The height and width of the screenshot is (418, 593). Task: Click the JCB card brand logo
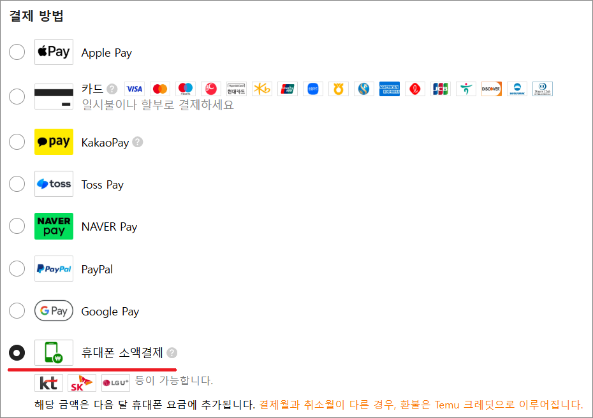click(442, 89)
